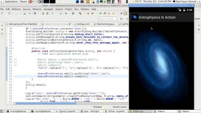Viewport: 201px width, 113px height.
Task: Click the Smart Insert status bar entry
Action: (x=120, y=107)
